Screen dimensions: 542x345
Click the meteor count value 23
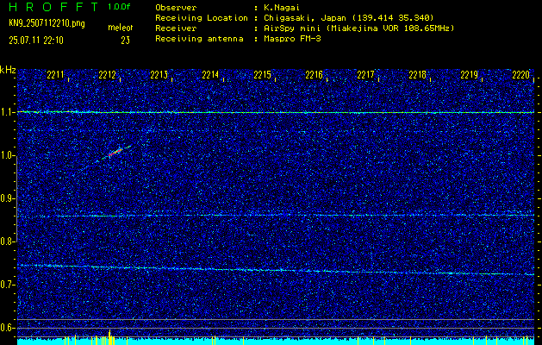tap(125, 41)
